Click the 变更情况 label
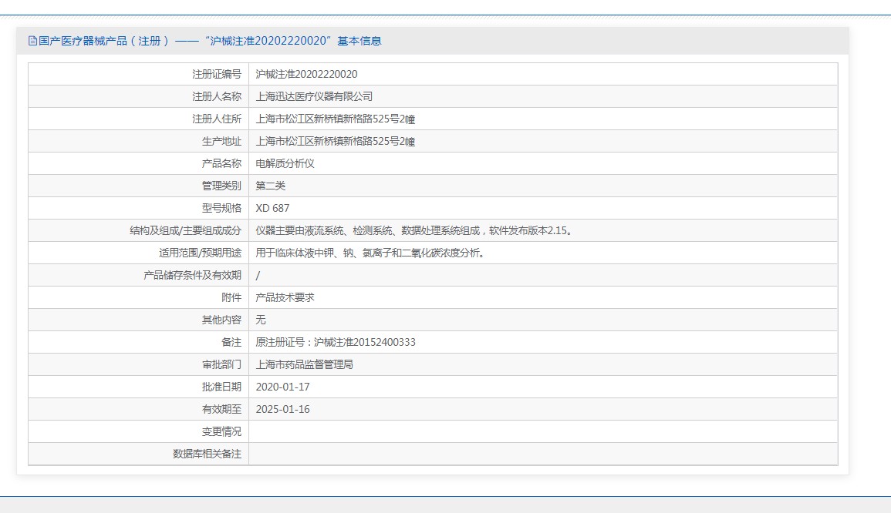 coord(221,432)
